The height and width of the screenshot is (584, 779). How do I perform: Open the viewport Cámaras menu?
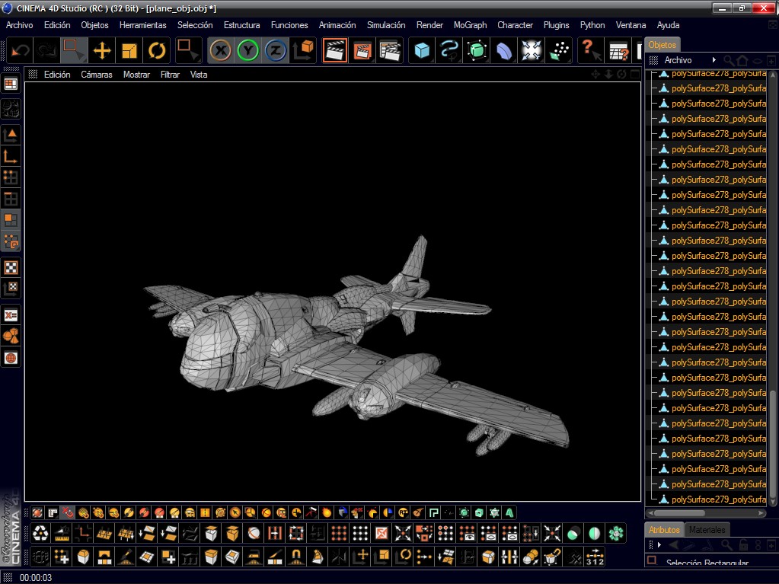click(x=97, y=75)
